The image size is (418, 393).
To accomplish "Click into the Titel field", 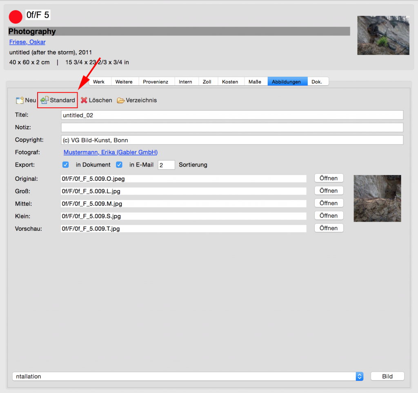I will click(232, 115).
